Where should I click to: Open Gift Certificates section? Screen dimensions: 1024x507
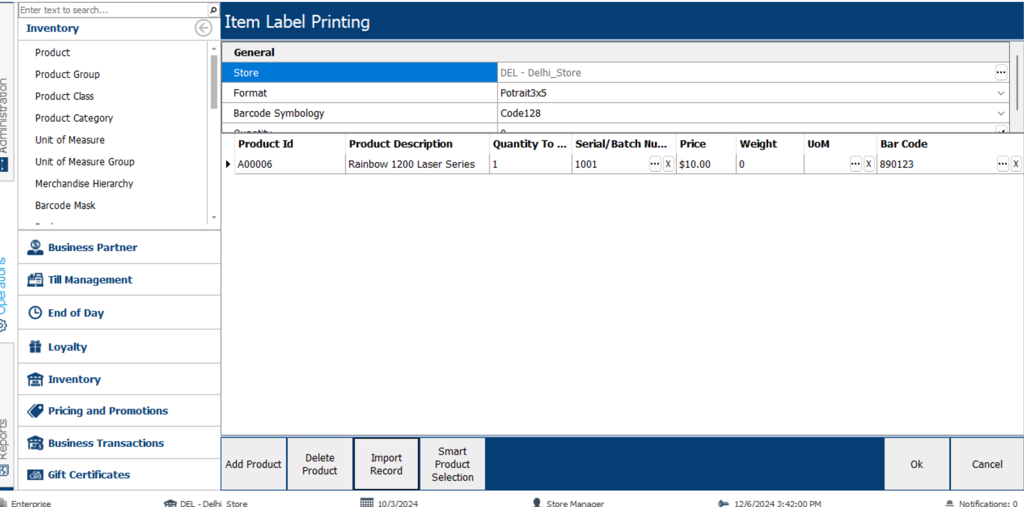120,475
